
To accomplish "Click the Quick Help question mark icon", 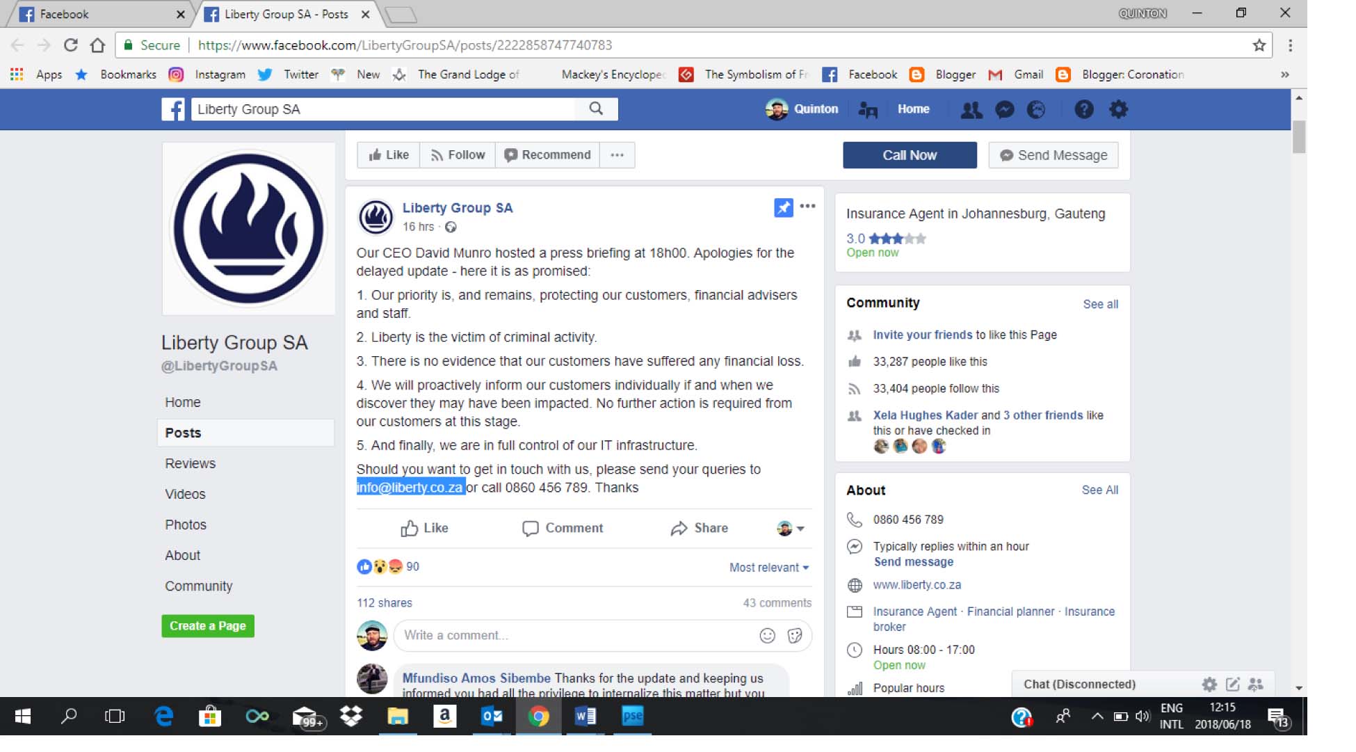I will (1083, 109).
